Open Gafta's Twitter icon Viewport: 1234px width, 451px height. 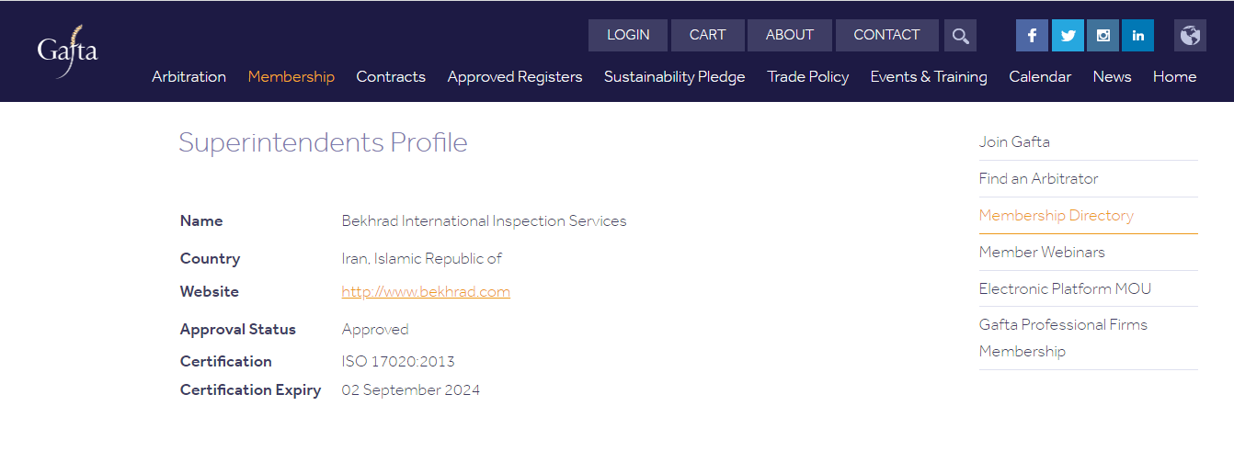[1068, 36]
